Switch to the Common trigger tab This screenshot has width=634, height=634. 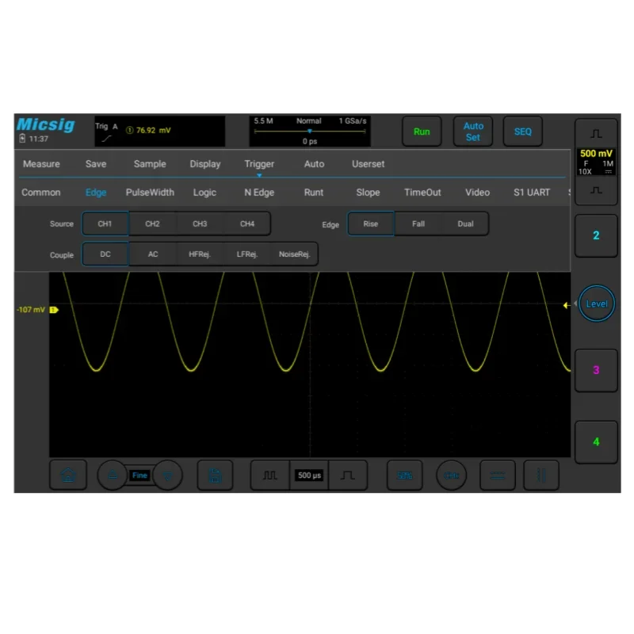pyautogui.click(x=41, y=193)
